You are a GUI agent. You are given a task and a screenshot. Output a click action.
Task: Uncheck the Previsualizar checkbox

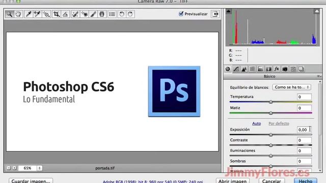pyautogui.click(x=181, y=14)
